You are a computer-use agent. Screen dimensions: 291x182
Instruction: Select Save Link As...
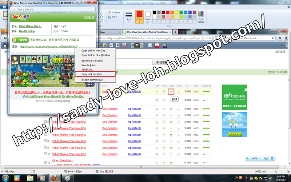click(x=89, y=65)
